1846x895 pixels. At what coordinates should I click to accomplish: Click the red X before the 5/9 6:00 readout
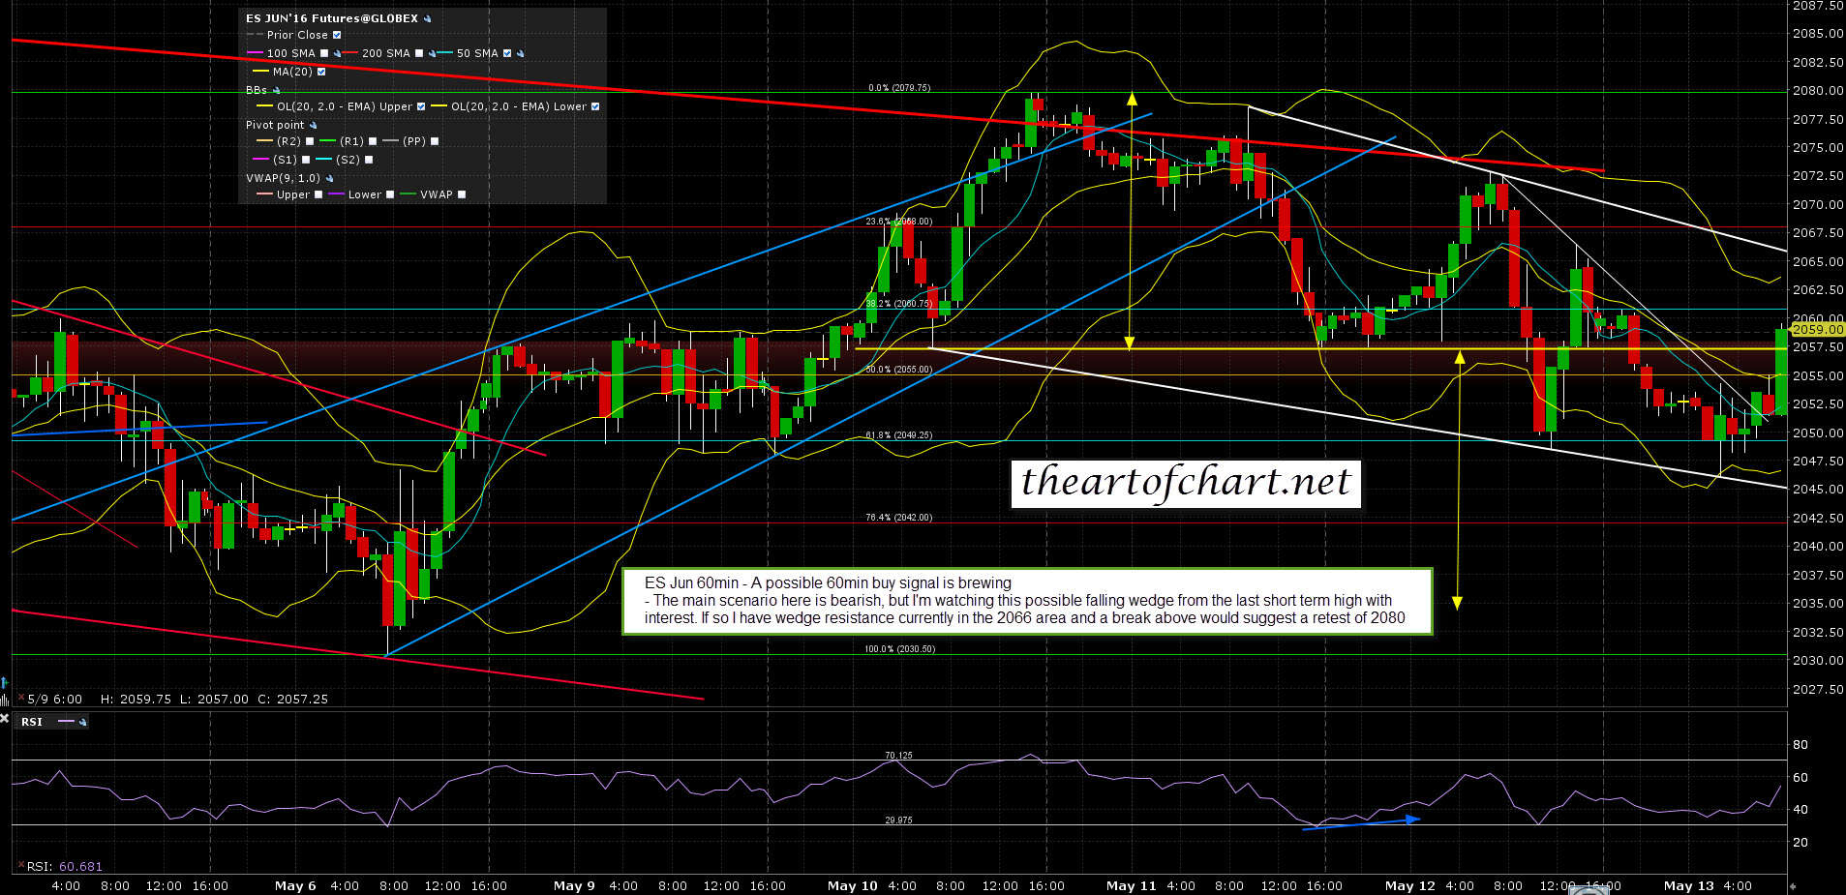tap(20, 699)
